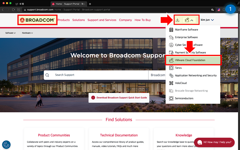Click the Mainframe Software icon
This screenshot has height=150, width=240.
[x=171, y=30]
